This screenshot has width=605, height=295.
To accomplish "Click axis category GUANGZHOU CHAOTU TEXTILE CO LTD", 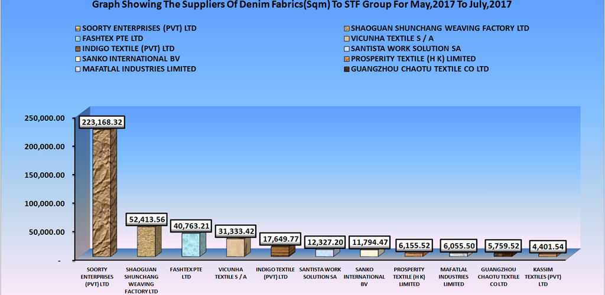I will point(497,277).
